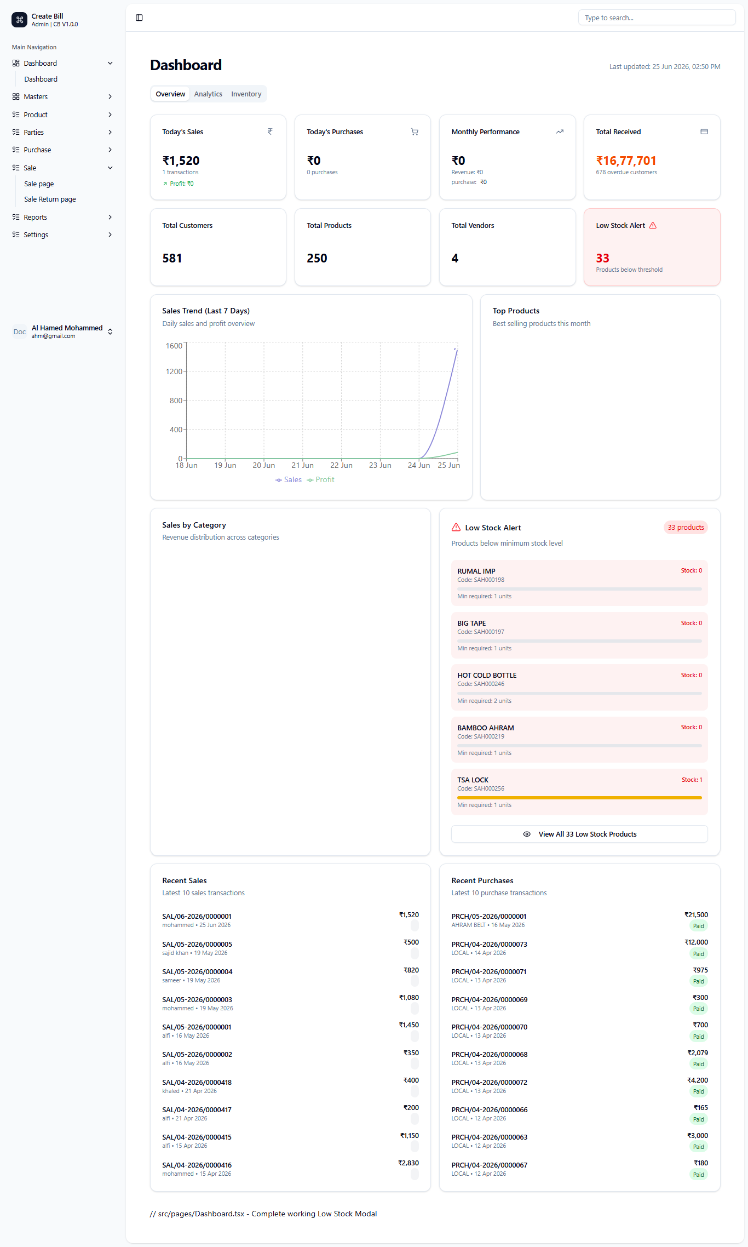
Task: Click card icon on Total Received card
Action: pyautogui.click(x=704, y=131)
